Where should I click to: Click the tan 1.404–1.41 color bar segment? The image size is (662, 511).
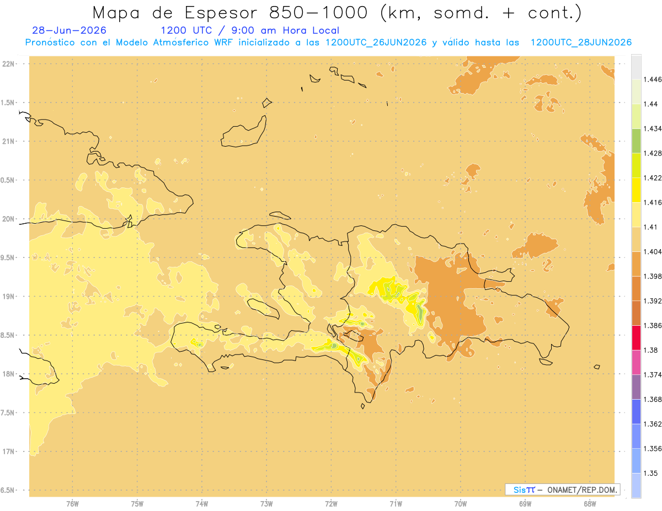tap(636, 239)
